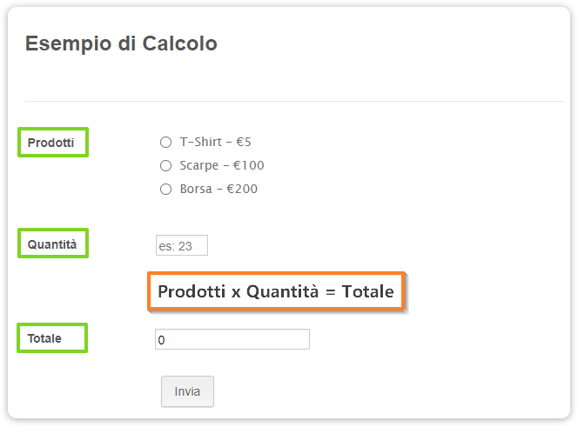This screenshot has height=427, width=578.
Task: Click the 'T-Shirt - €5' option text
Action: [x=215, y=142]
